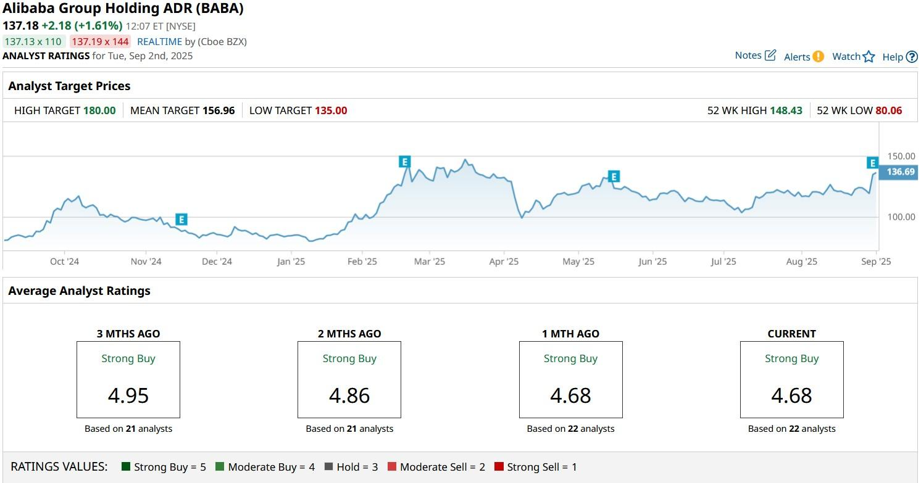Image resolution: width=921 pixels, height=483 pixels.
Task: Click 'Based on 22 analysts' under CURRENT
Action: (x=792, y=429)
